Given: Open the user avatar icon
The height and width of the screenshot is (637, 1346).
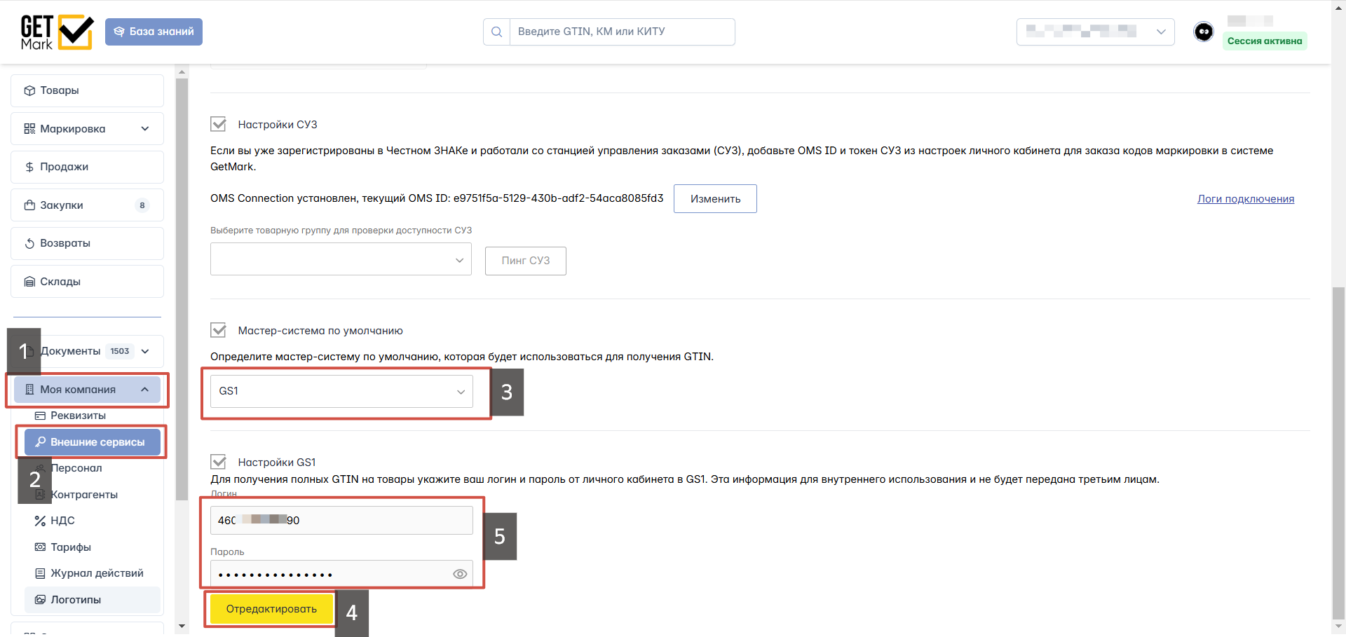Looking at the screenshot, I should click(1204, 32).
